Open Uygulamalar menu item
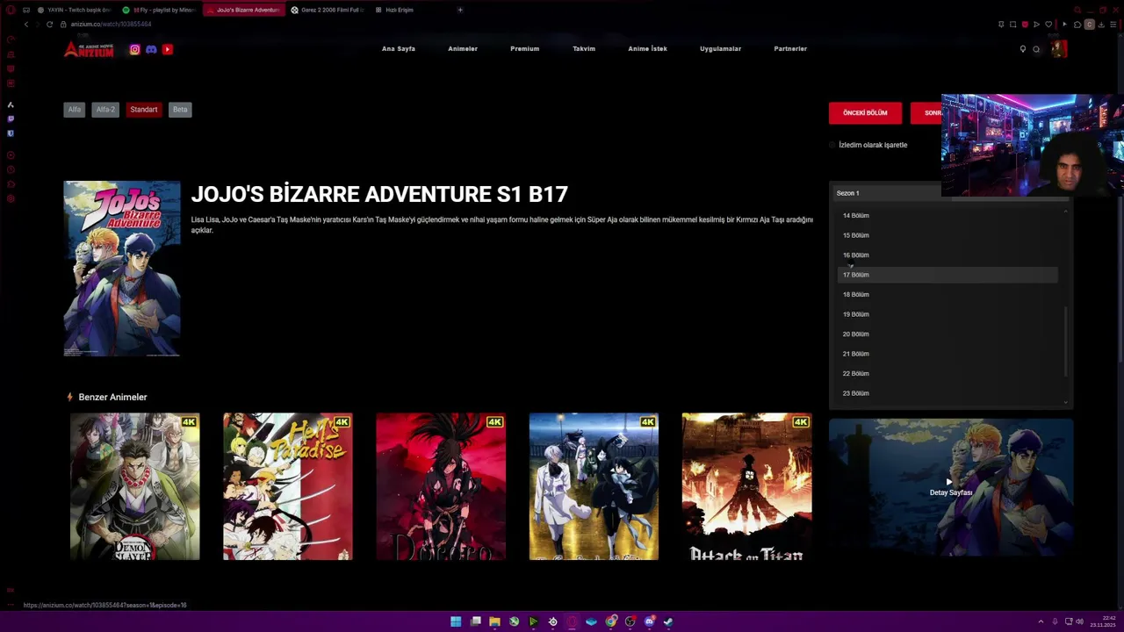 pos(721,49)
